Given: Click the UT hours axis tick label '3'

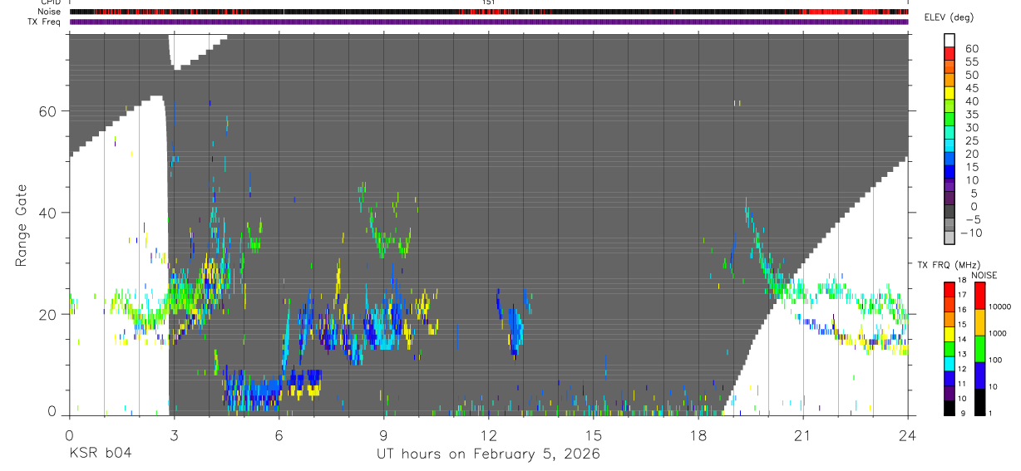Looking at the screenshot, I should (174, 434).
